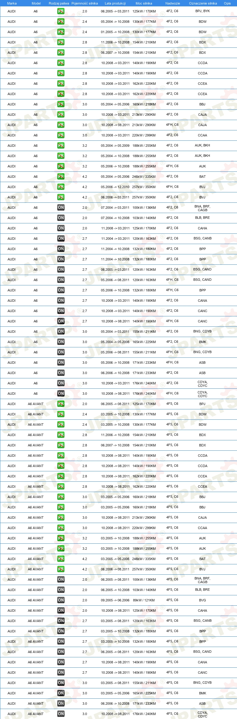The image size is (237, 719).
Task: Click the Nadwozie column header
Action: (172, 3)
